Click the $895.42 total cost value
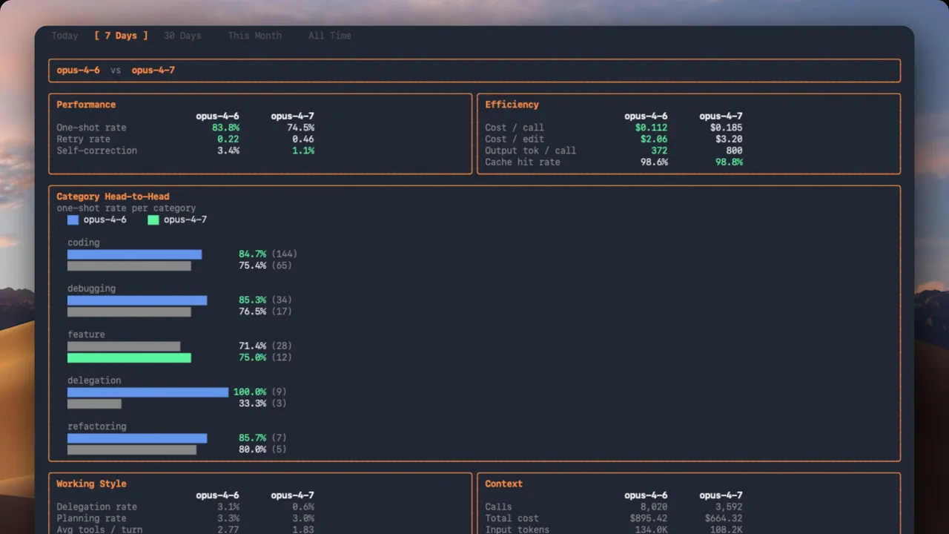Image resolution: width=949 pixels, height=534 pixels. point(649,518)
